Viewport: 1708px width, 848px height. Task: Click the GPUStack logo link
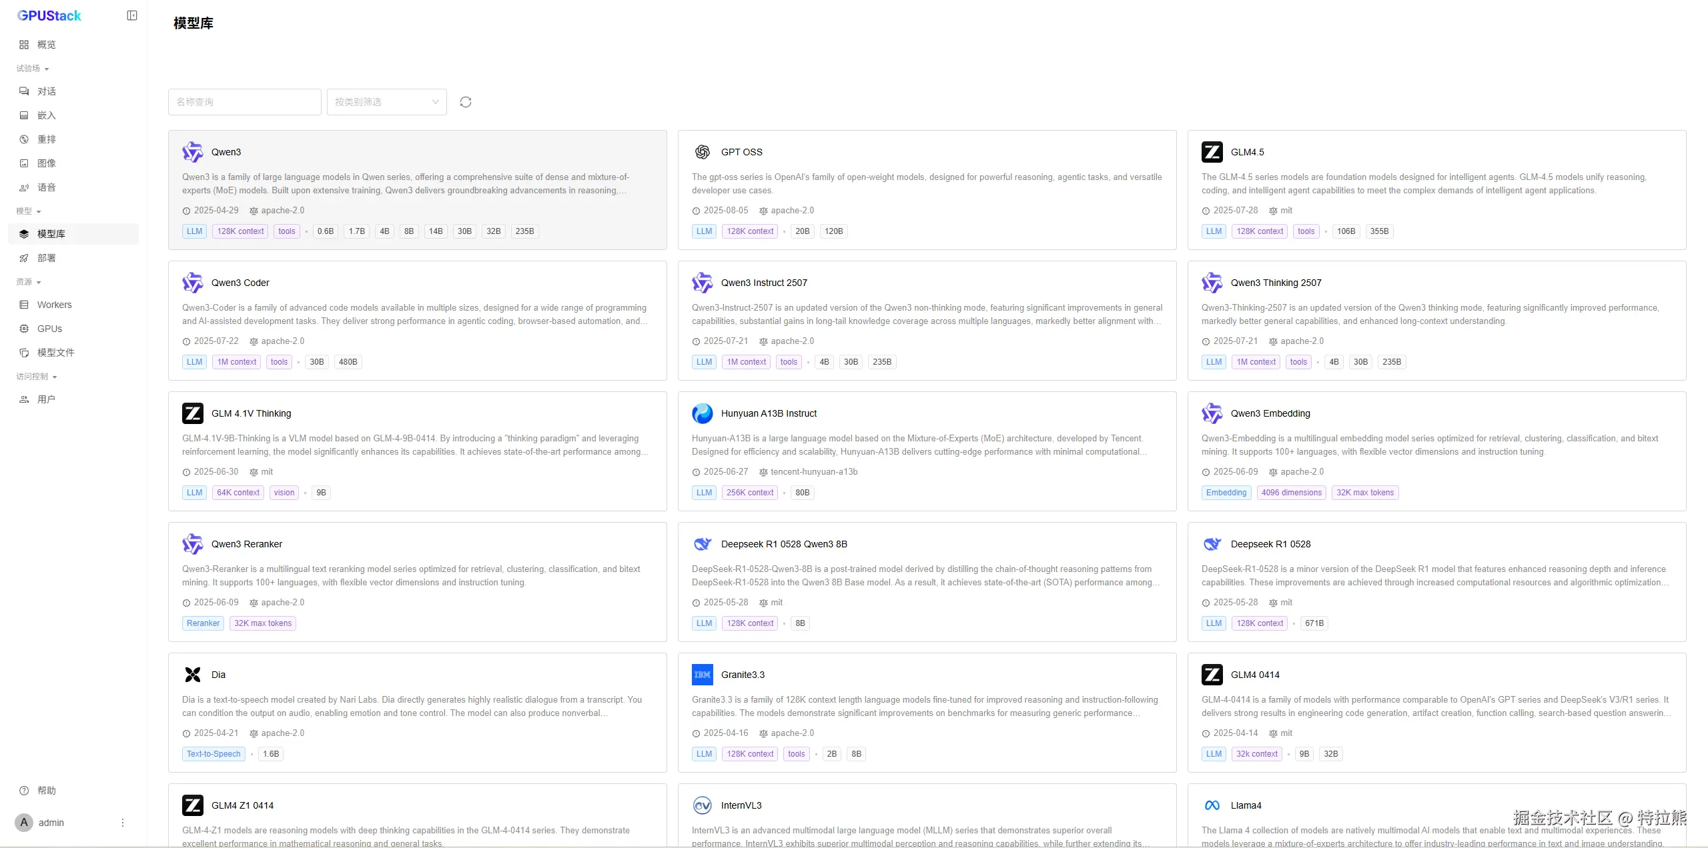(49, 15)
